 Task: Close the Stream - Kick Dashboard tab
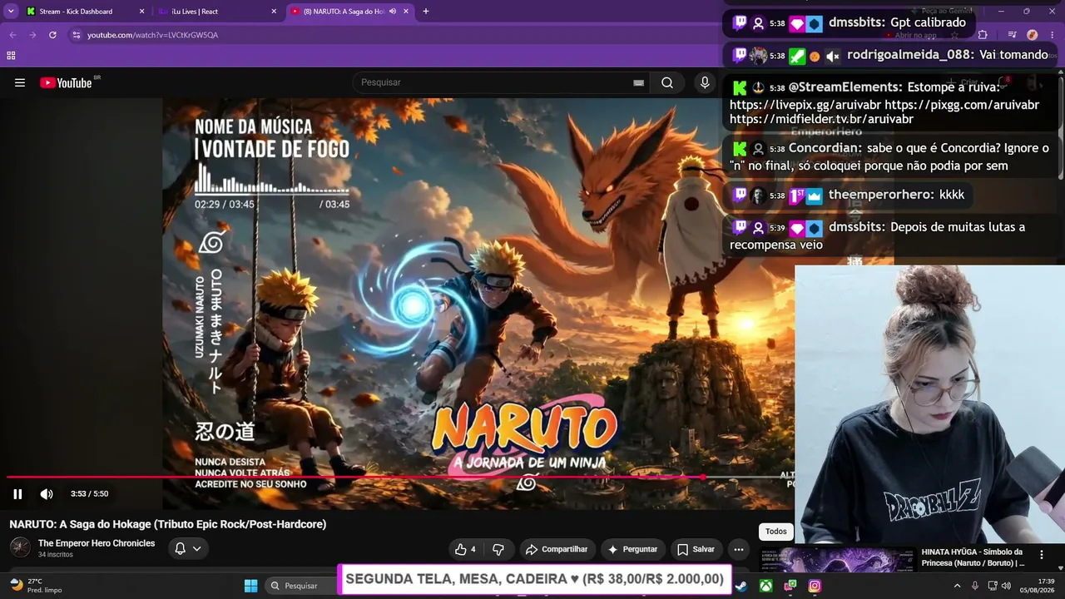click(x=141, y=12)
